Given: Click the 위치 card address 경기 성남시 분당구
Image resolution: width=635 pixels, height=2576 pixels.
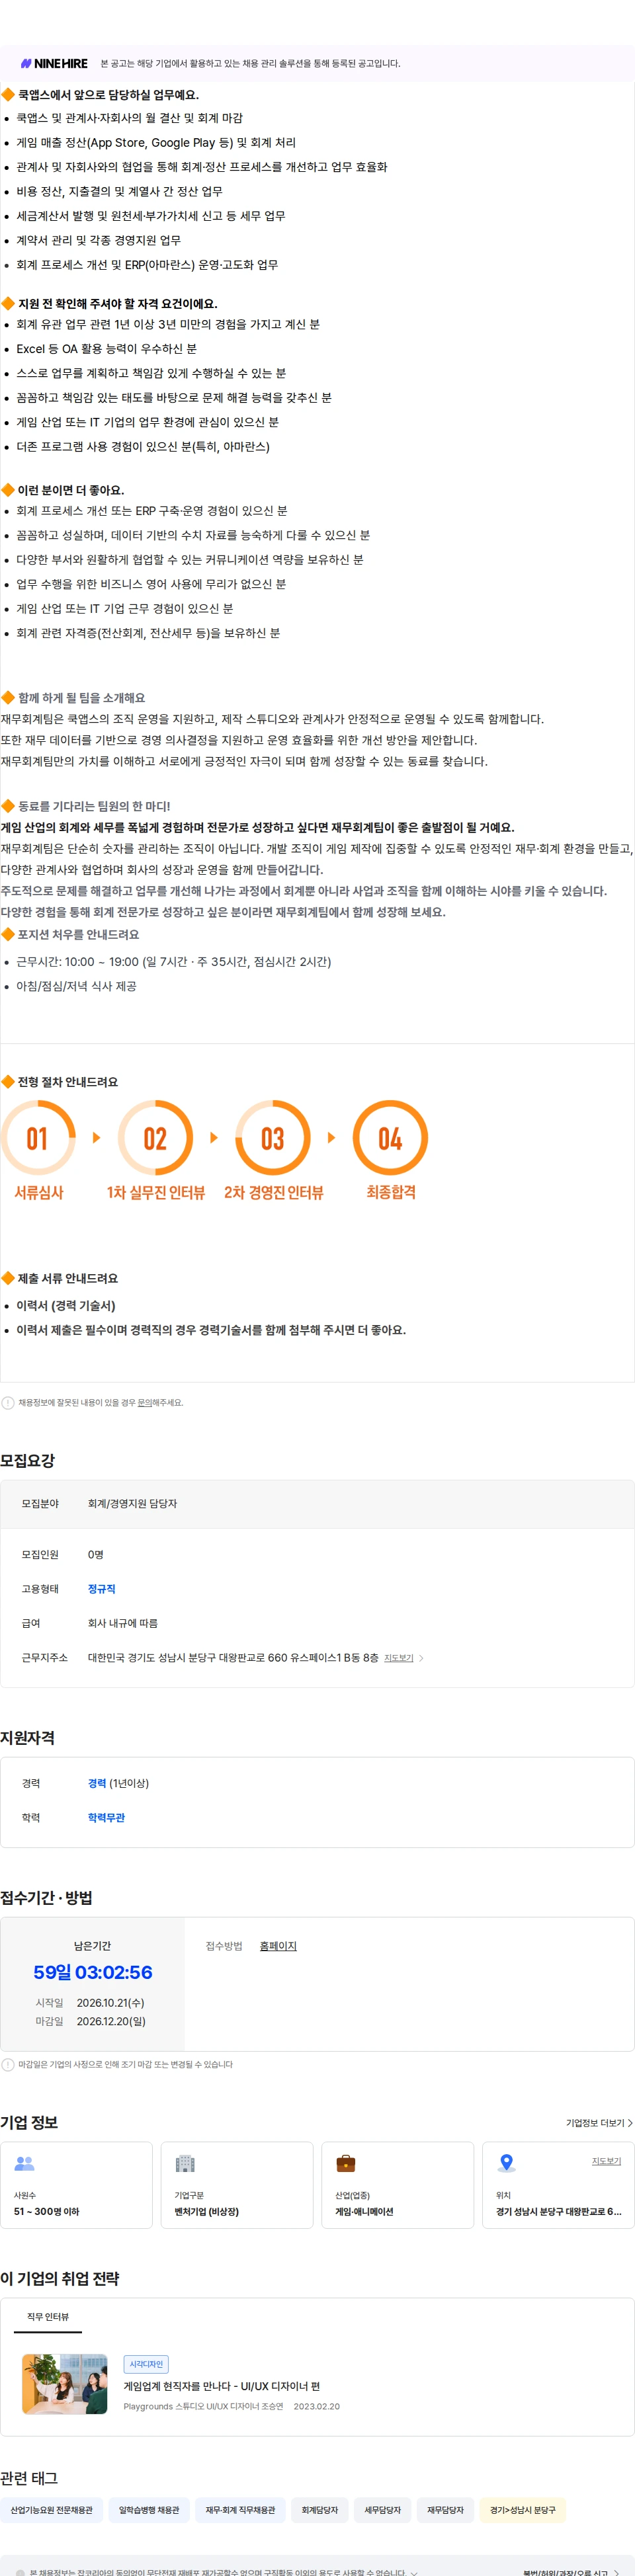Looking at the screenshot, I should 558,2211.
